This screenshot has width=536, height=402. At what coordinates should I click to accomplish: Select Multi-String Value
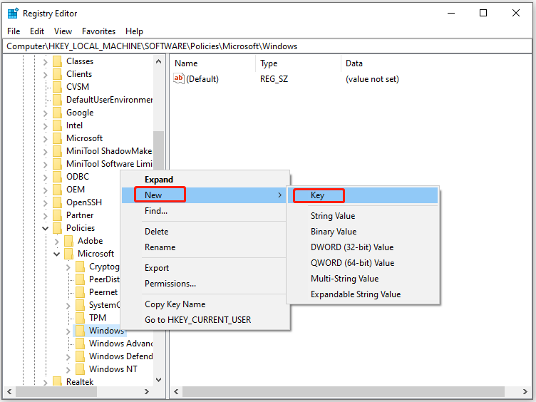pyautogui.click(x=363, y=279)
